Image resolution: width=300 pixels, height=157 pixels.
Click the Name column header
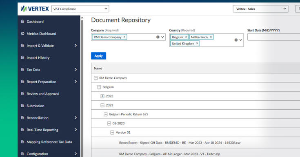tap(98, 68)
